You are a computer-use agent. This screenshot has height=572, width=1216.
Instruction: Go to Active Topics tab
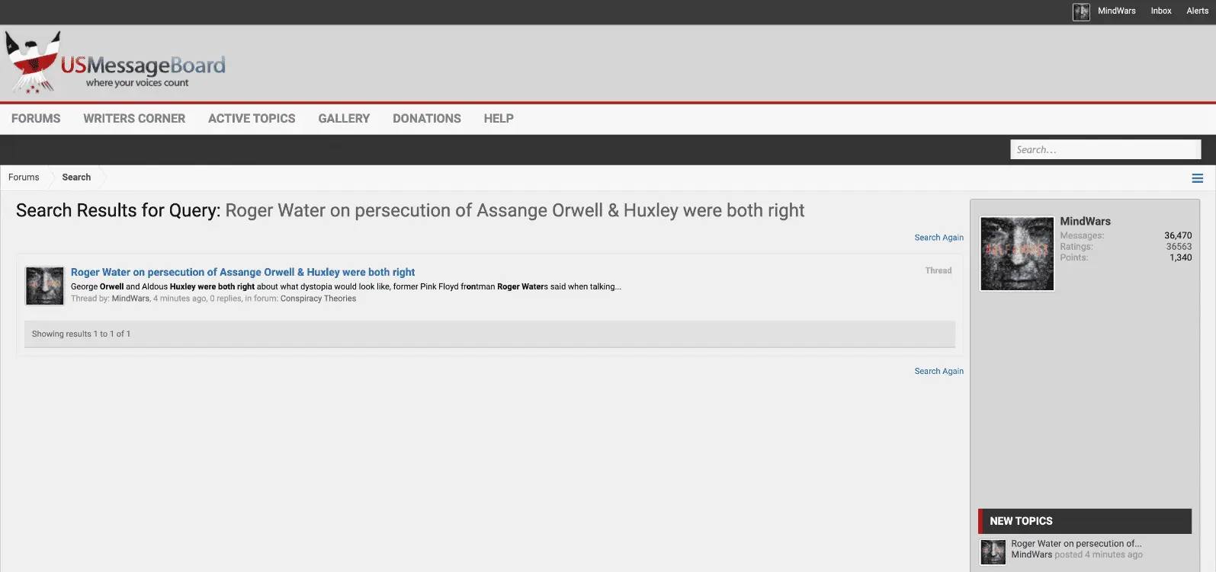tap(252, 119)
